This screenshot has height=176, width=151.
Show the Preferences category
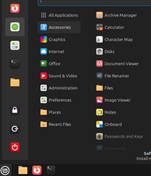pos(59,100)
